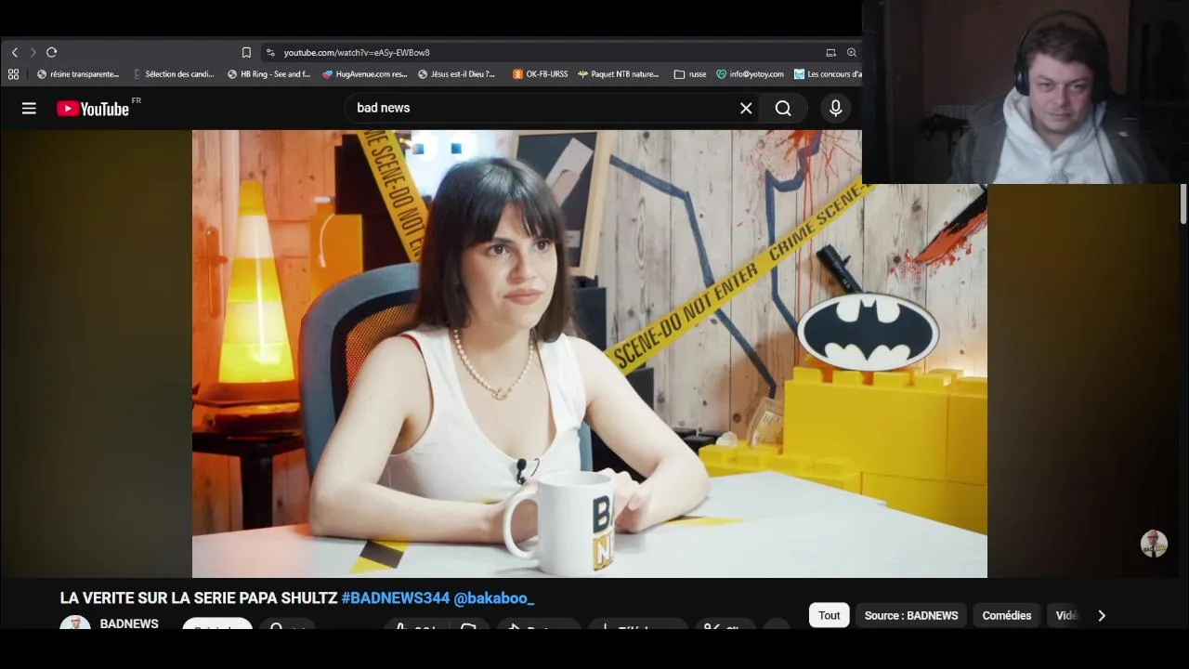Show more chips with the right chevron
The image size is (1189, 669).
click(1102, 615)
